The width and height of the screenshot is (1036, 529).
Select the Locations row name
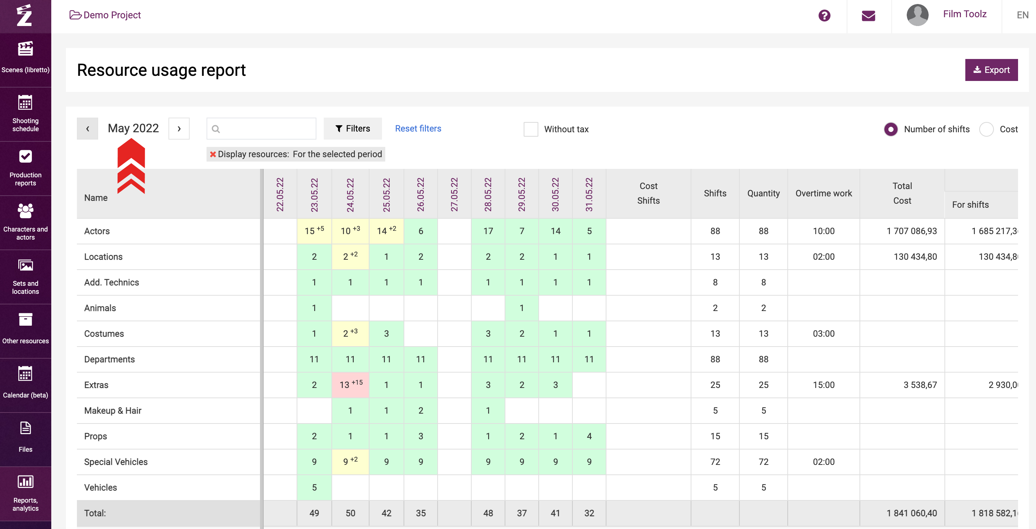pyautogui.click(x=103, y=257)
